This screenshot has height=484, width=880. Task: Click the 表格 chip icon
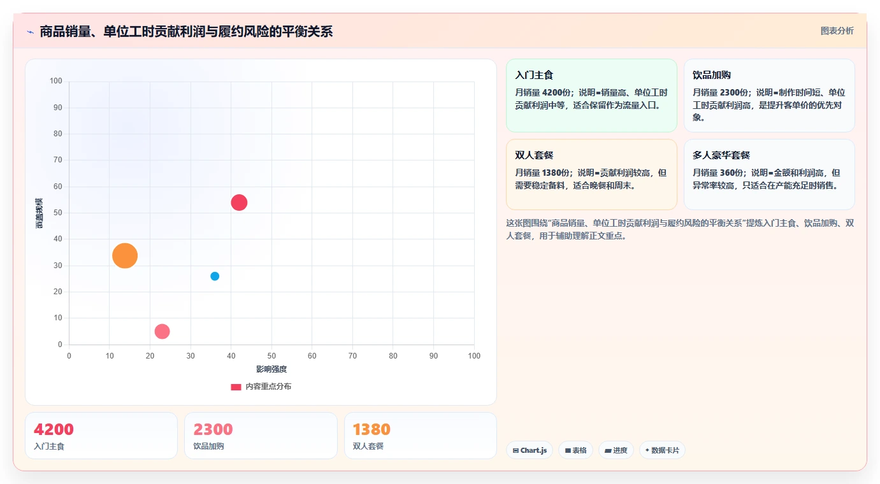tap(568, 450)
